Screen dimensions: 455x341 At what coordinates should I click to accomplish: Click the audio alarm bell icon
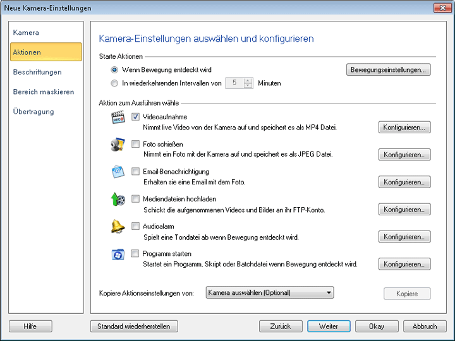[x=117, y=227]
